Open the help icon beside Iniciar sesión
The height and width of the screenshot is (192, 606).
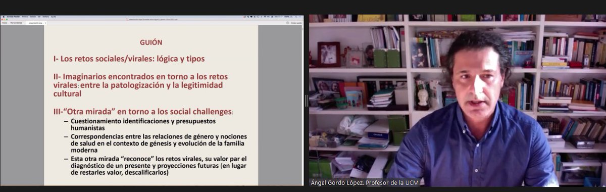point(287,23)
